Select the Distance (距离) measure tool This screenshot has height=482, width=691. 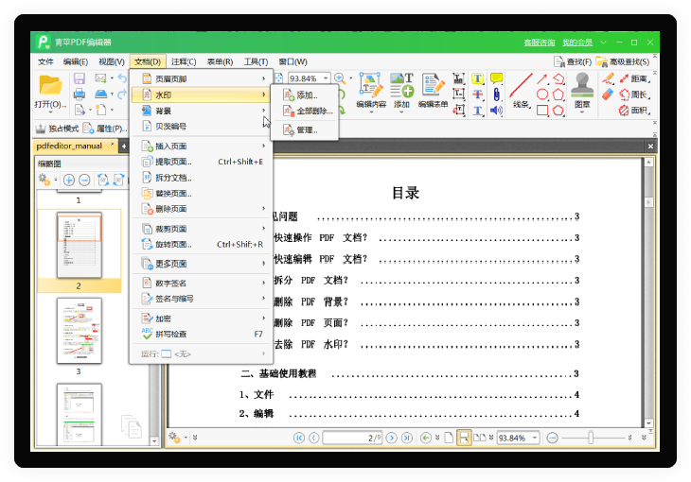coord(634,78)
